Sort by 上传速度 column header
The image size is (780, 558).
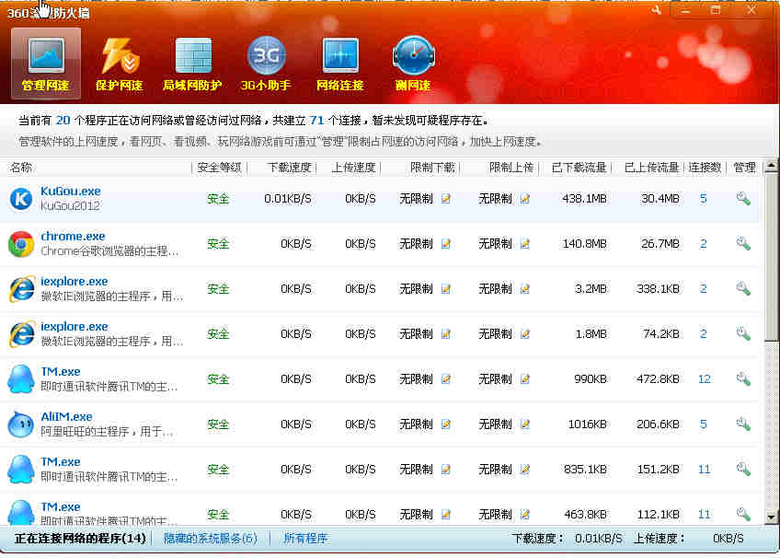click(x=353, y=168)
